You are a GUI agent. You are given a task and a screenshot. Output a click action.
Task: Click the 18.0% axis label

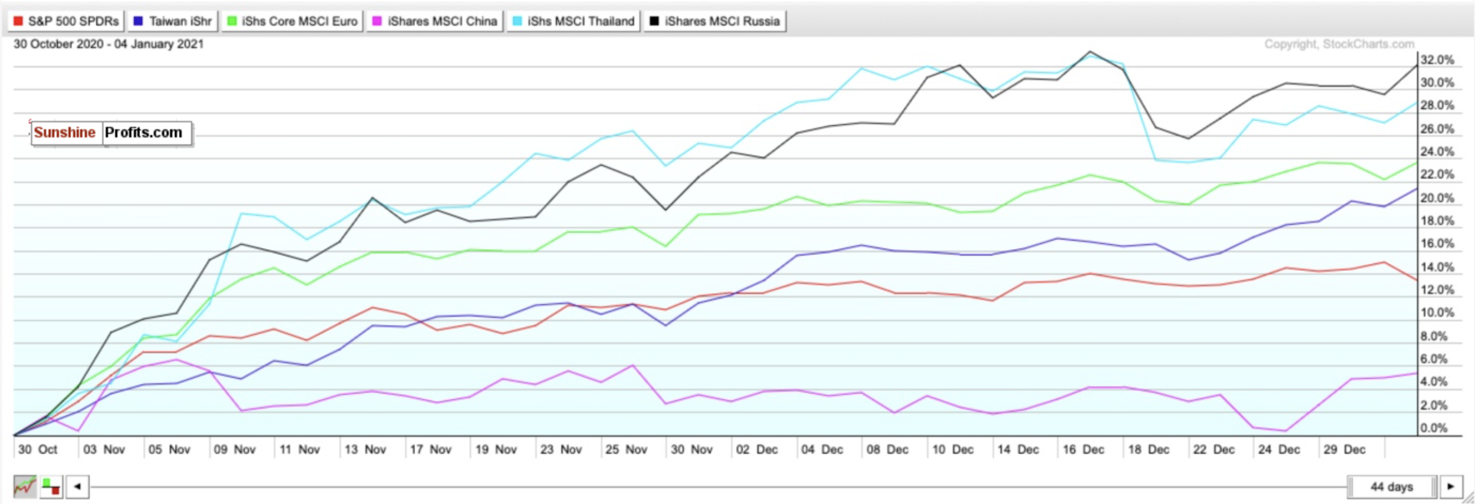click(1437, 221)
